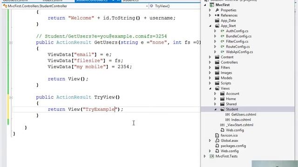Click the Properties wrench icon
This screenshot has height=167, width=298.
click(217, 10)
